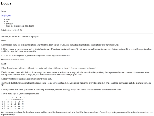Click the bold [EC] label

3,83
